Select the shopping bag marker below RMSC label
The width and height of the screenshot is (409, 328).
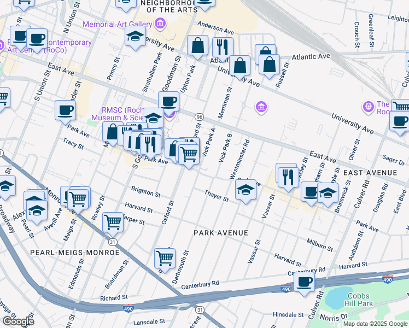coord(113,133)
